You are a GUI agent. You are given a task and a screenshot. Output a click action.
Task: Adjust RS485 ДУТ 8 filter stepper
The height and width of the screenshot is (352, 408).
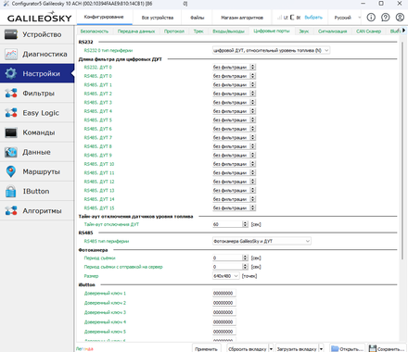coord(253,146)
